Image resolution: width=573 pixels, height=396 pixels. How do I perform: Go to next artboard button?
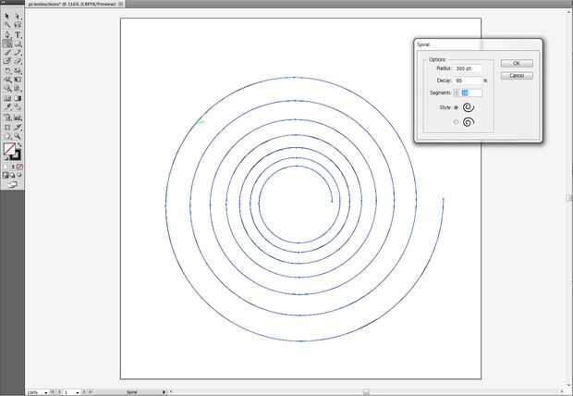[x=84, y=392]
